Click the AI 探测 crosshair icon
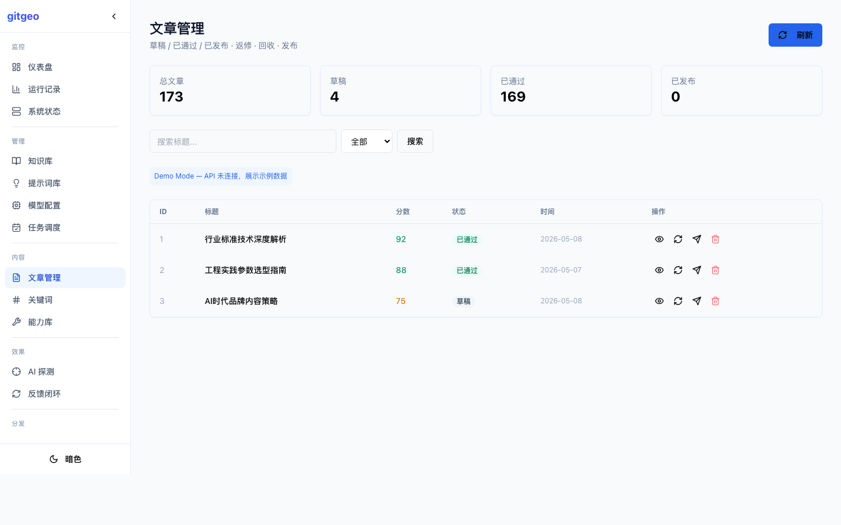The width and height of the screenshot is (841, 525). tap(16, 372)
